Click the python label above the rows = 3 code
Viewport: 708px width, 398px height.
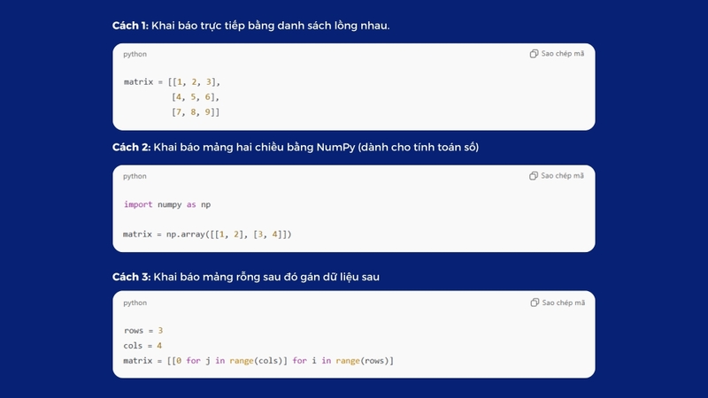click(135, 302)
